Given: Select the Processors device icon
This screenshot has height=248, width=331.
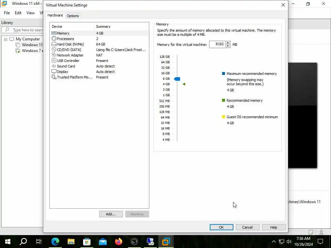Looking at the screenshot, I should tap(54, 39).
